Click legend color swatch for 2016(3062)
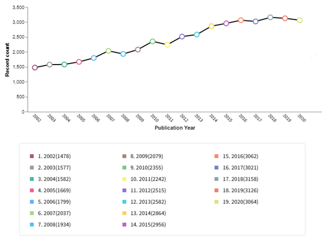Screen dimensions: 325x249 [216, 156]
